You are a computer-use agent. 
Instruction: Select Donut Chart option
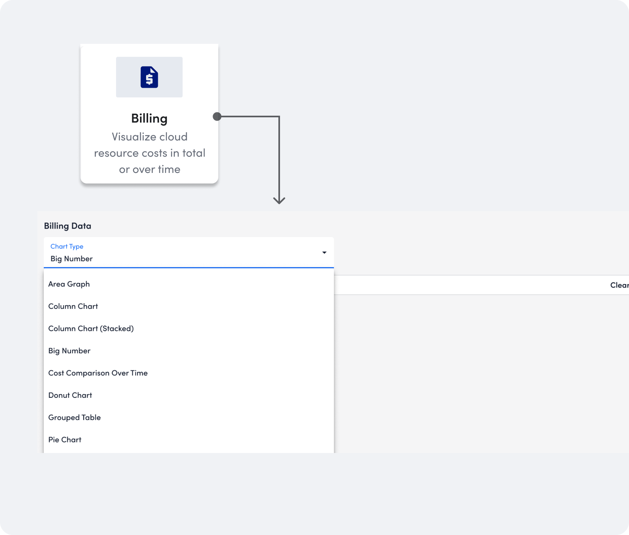point(189,395)
